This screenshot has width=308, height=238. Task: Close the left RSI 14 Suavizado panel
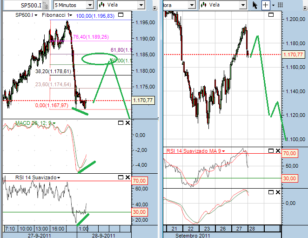coord(127,177)
